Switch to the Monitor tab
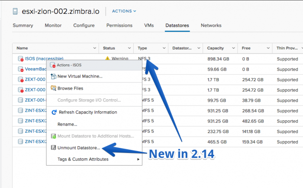 click(53, 25)
